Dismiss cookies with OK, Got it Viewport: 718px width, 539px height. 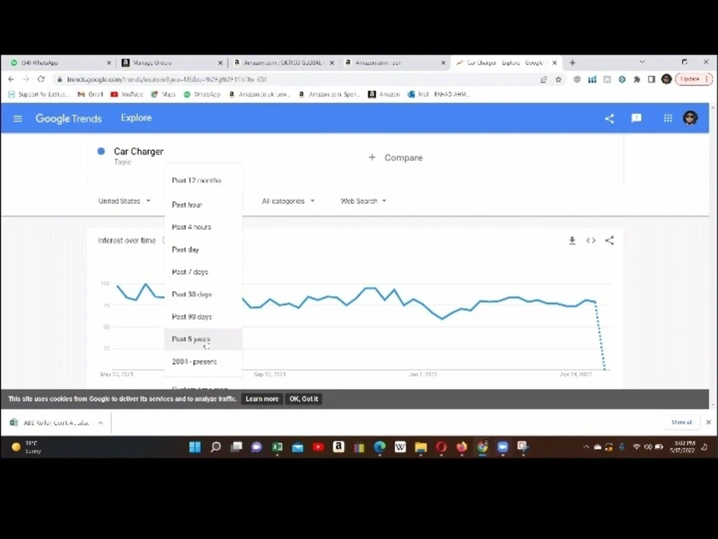pos(304,399)
